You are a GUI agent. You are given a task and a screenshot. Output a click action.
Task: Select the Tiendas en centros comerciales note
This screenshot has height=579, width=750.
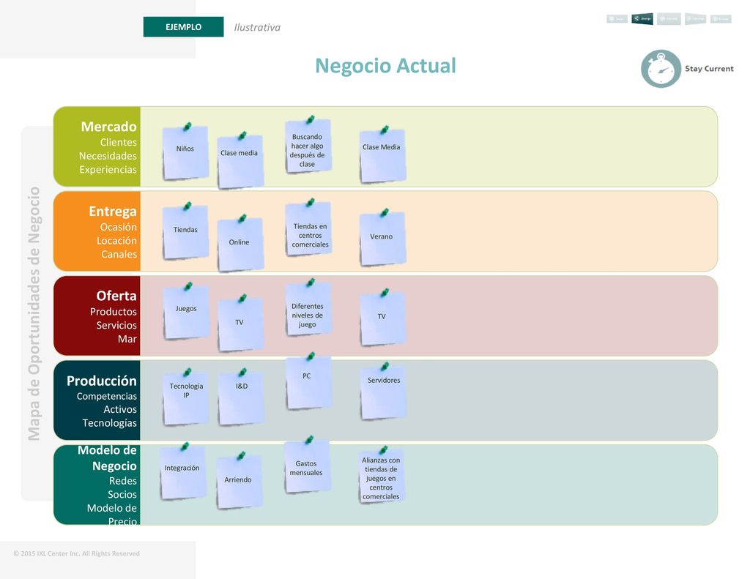click(308, 229)
